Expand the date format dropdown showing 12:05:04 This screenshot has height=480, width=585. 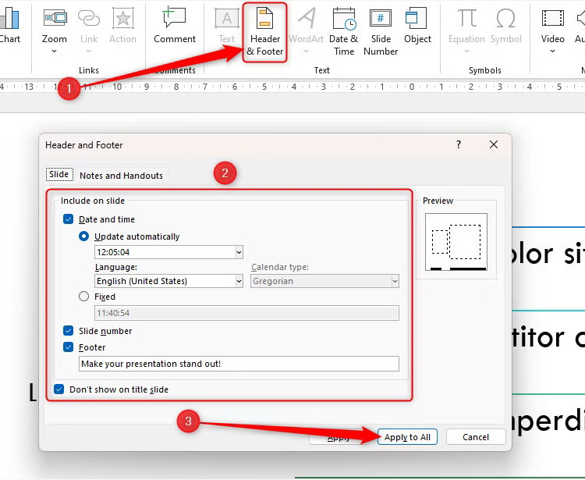coord(239,252)
